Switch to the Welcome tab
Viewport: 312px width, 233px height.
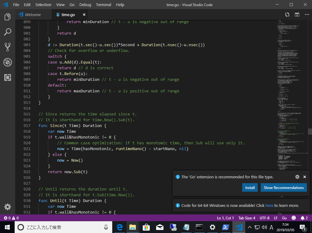(x=34, y=15)
